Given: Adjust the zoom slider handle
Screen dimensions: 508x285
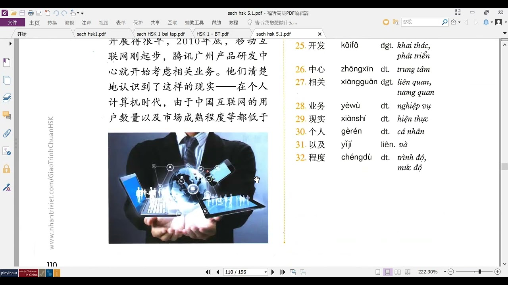Looking at the screenshot, I should tap(479, 272).
